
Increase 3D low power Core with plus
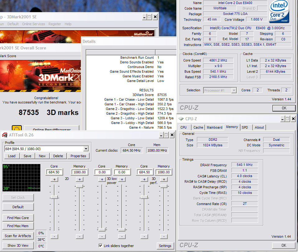coord(102,179)
